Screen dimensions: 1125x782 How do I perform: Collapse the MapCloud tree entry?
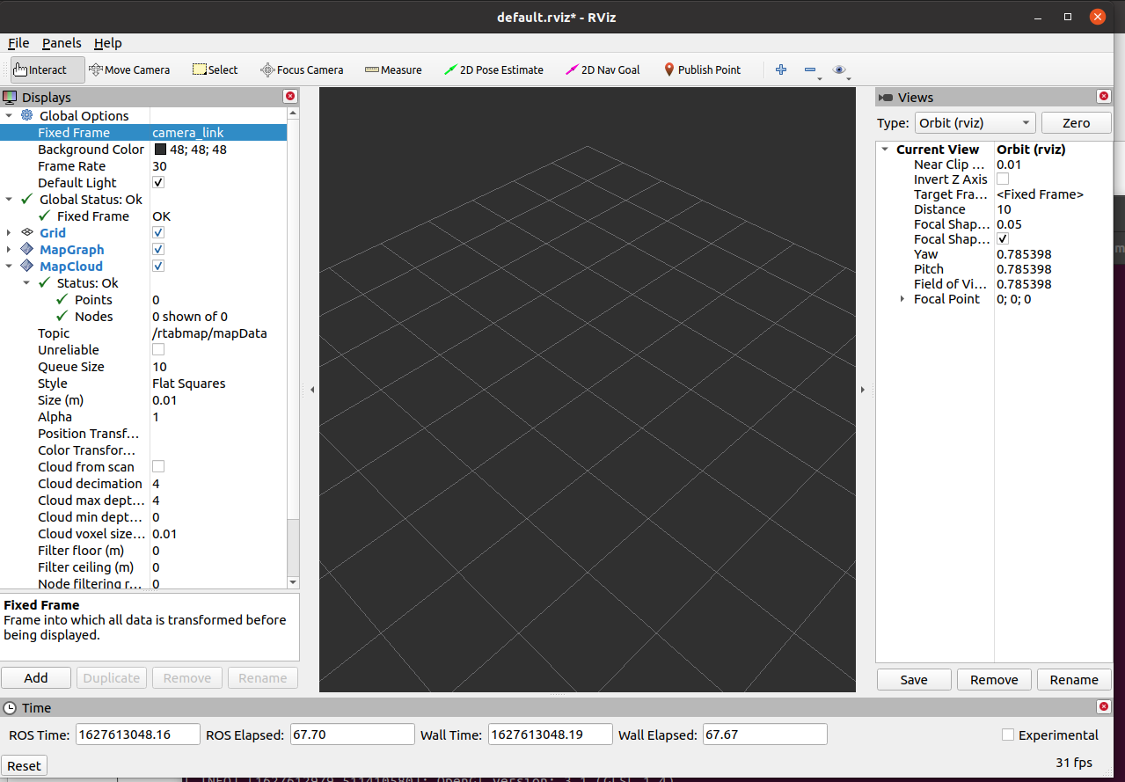[9, 267]
